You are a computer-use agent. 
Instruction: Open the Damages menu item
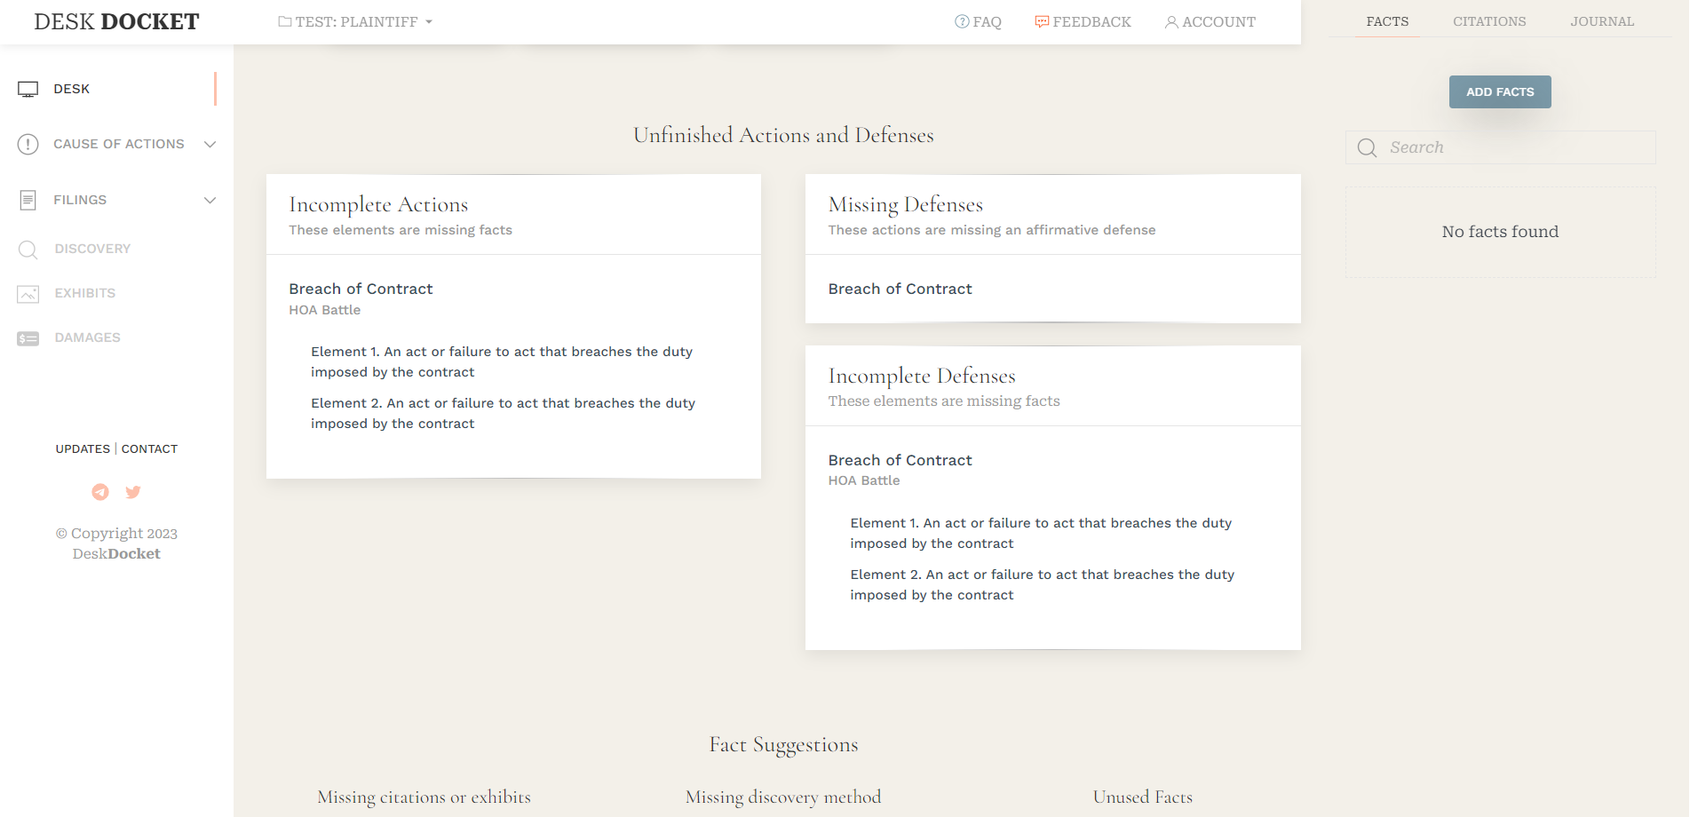click(87, 337)
